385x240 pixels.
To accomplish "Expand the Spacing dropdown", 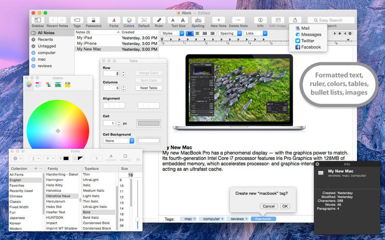I will click(x=230, y=34).
